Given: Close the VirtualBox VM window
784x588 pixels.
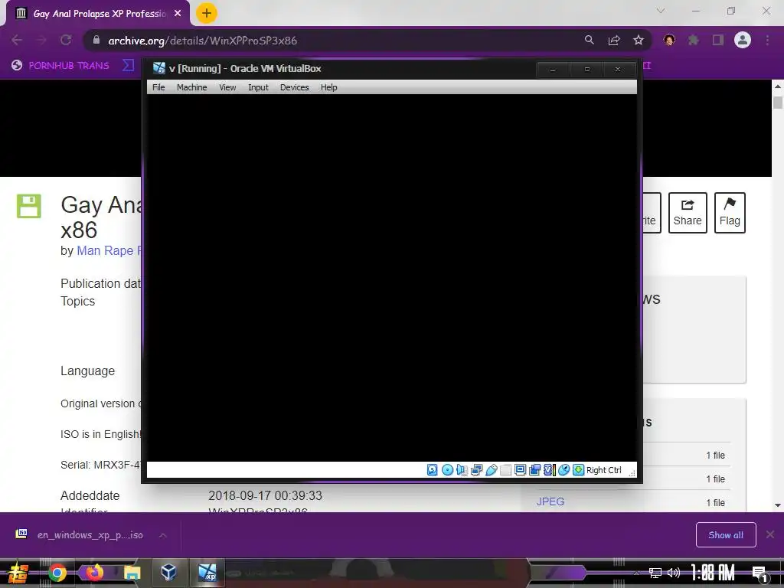Looking at the screenshot, I should coord(618,70).
